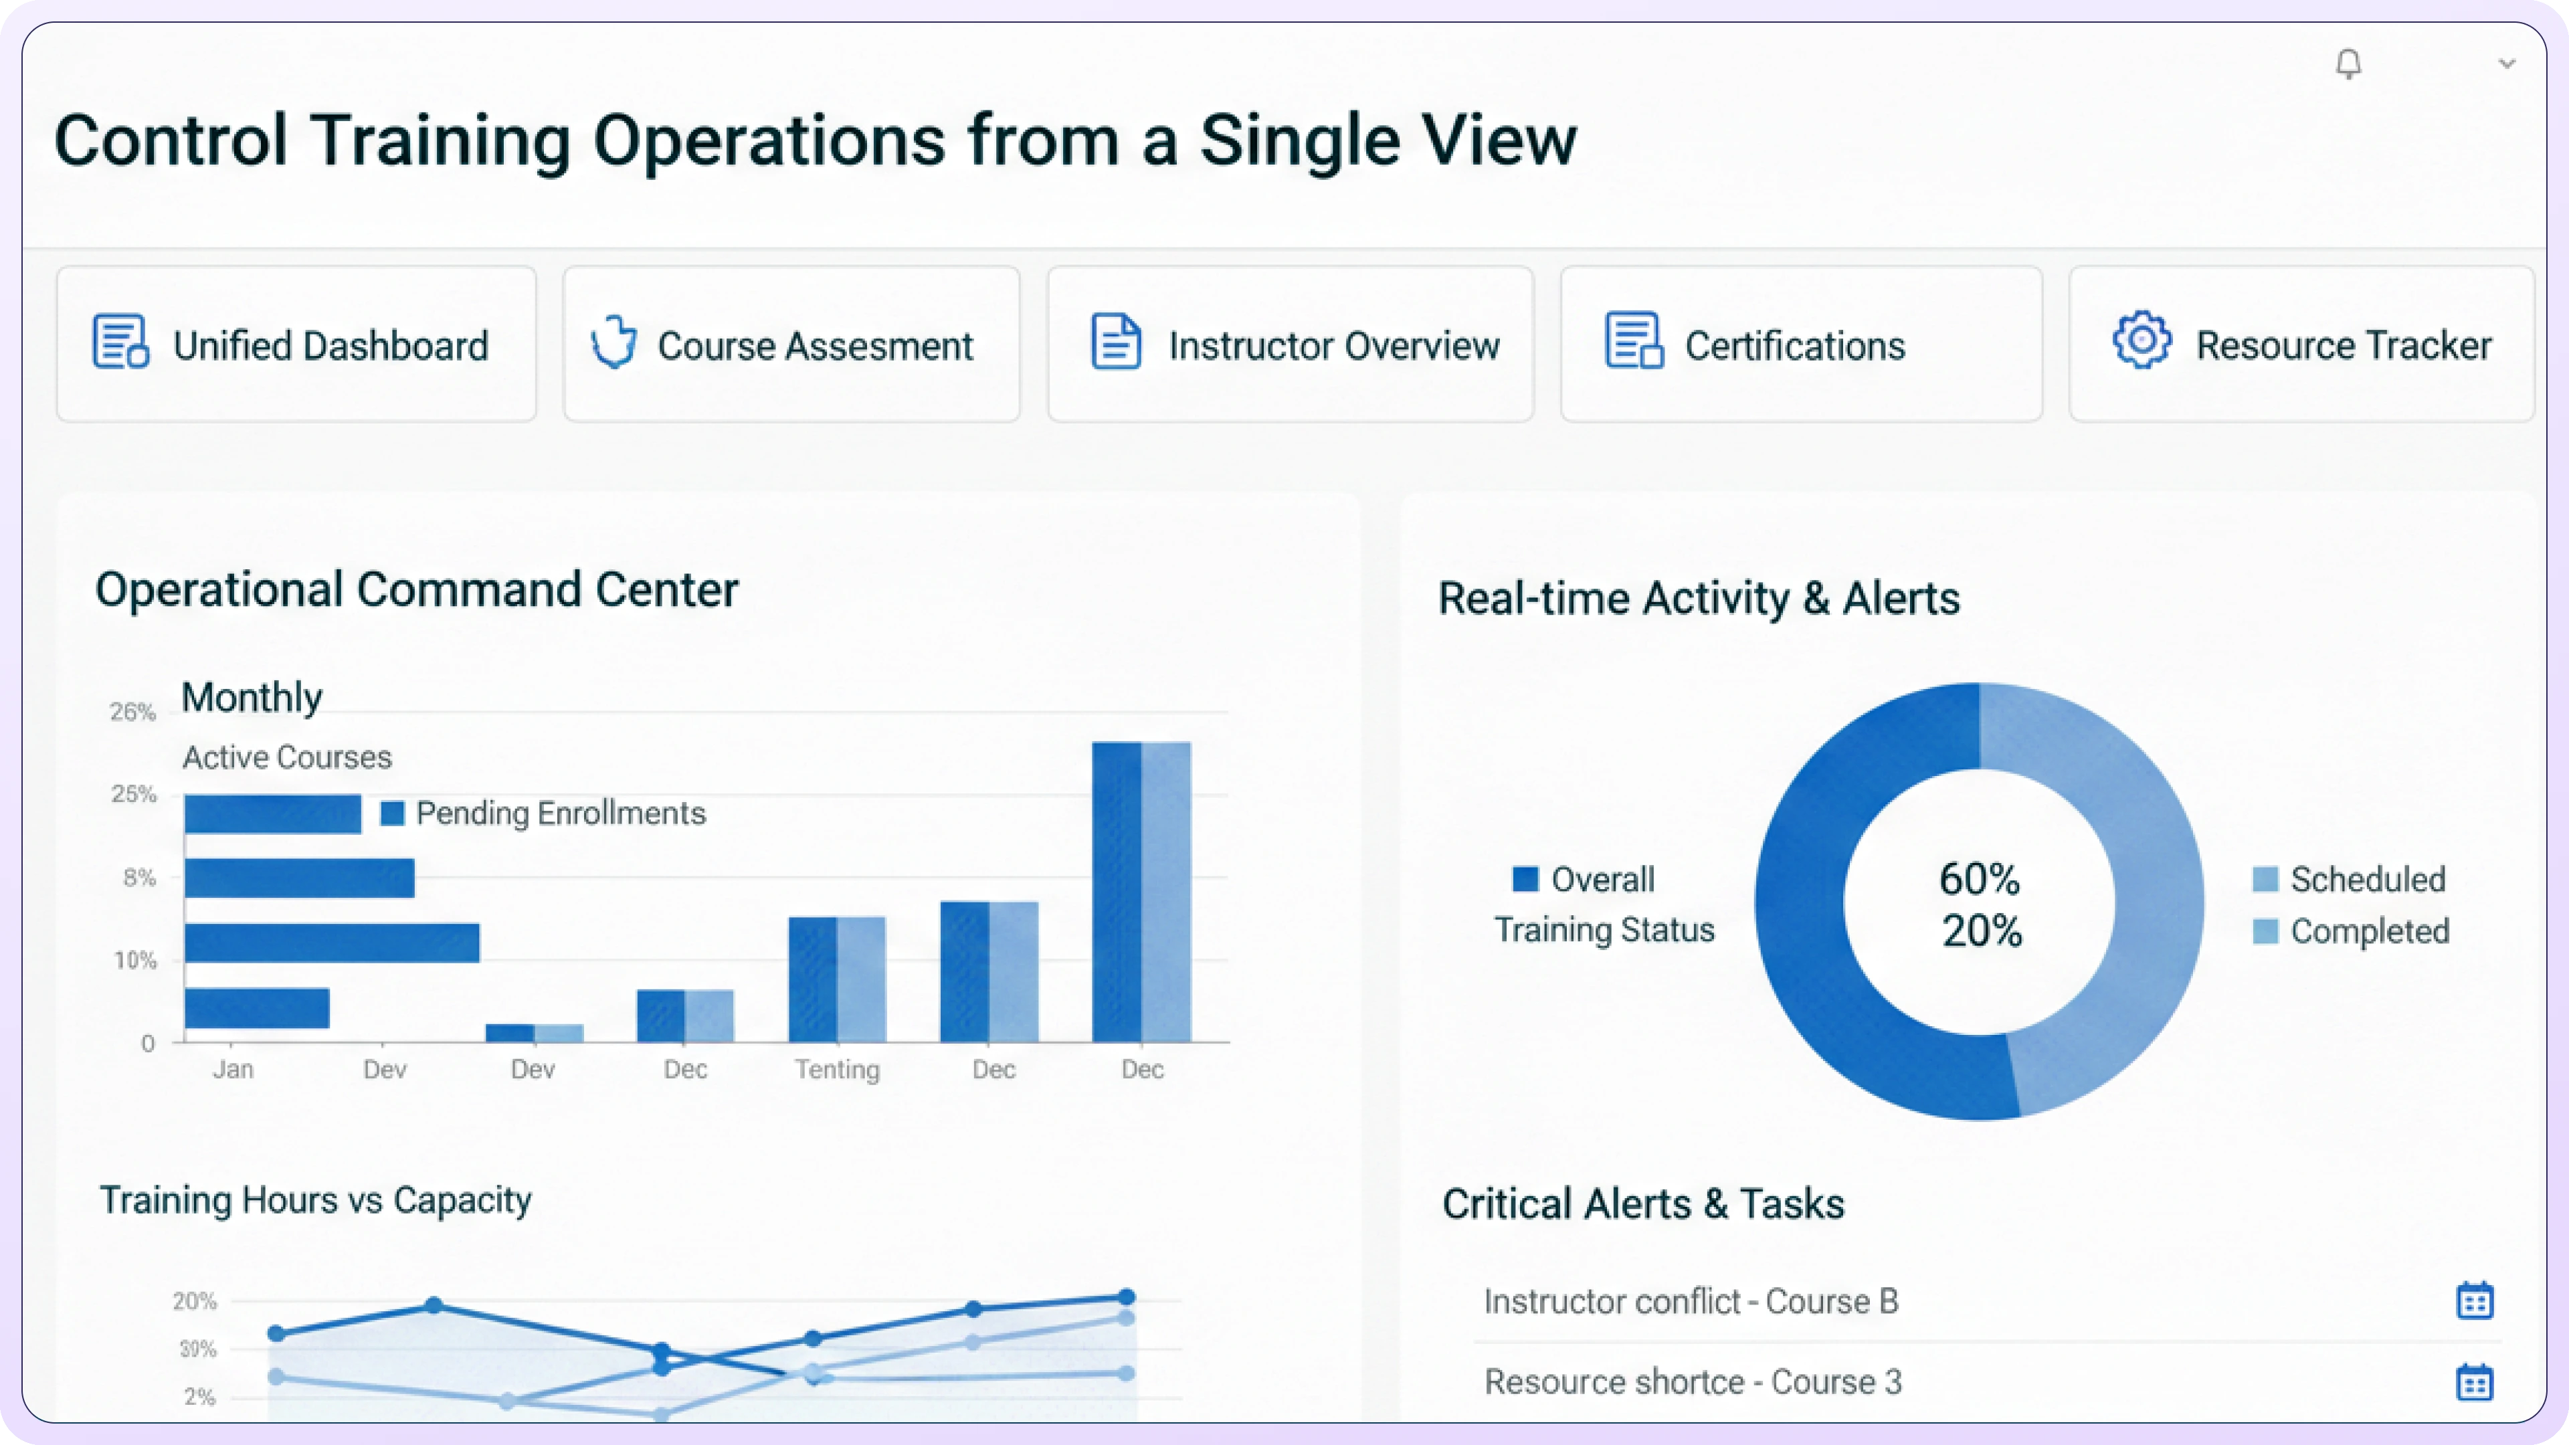Open Resource shortce - Course 3 alert
This screenshot has height=1445, width=2569.
1693,1382
